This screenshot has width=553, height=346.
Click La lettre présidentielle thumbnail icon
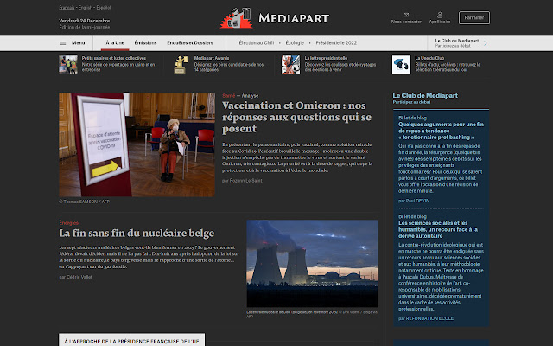(x=290, y=64)
